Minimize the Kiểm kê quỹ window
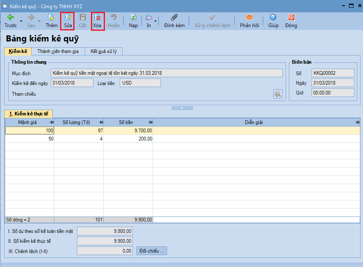This screenshot has width=363, height=267. 343,6
